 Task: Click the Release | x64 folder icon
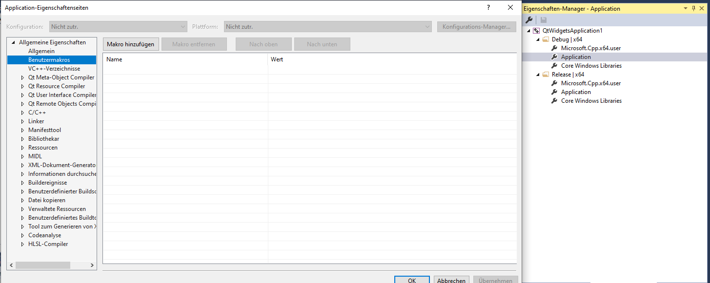coord(546,75)
